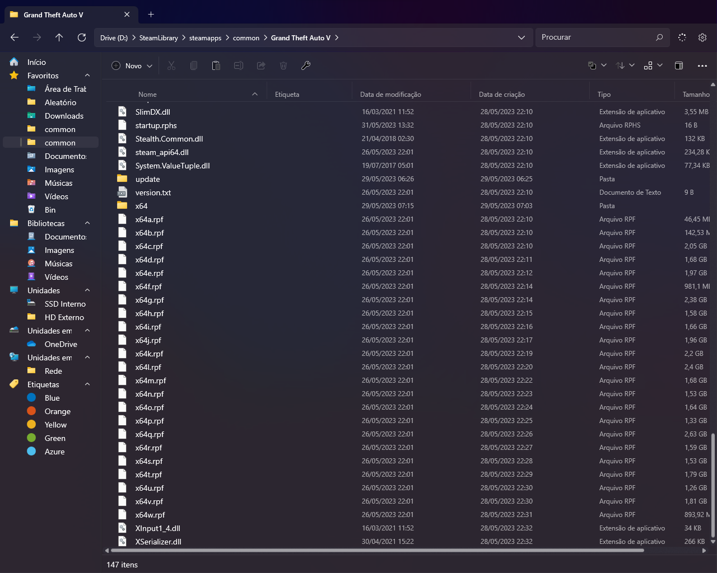This screenshot has height=573, width=717.
Task: Open the selection options dropdown
Action: pyautogui.click(x=597, y=65)
